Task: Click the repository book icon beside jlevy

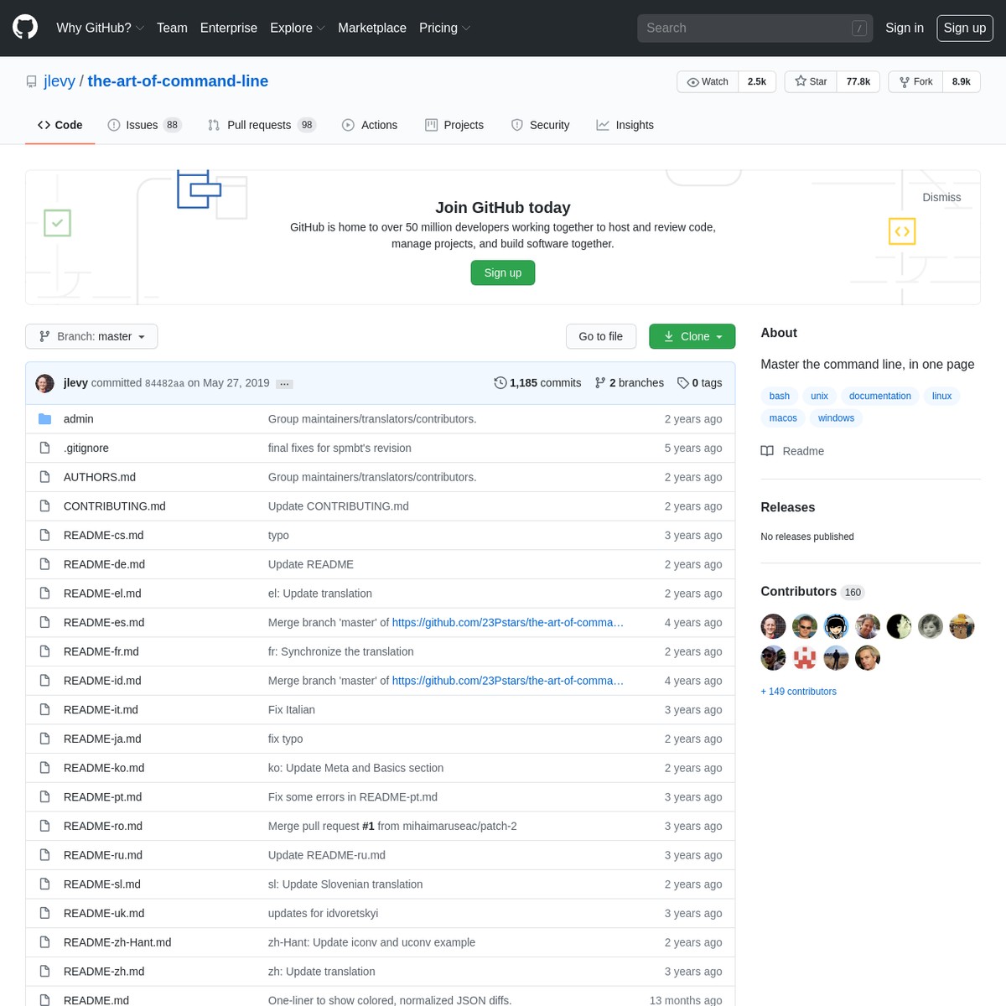Action: (31, 82)
